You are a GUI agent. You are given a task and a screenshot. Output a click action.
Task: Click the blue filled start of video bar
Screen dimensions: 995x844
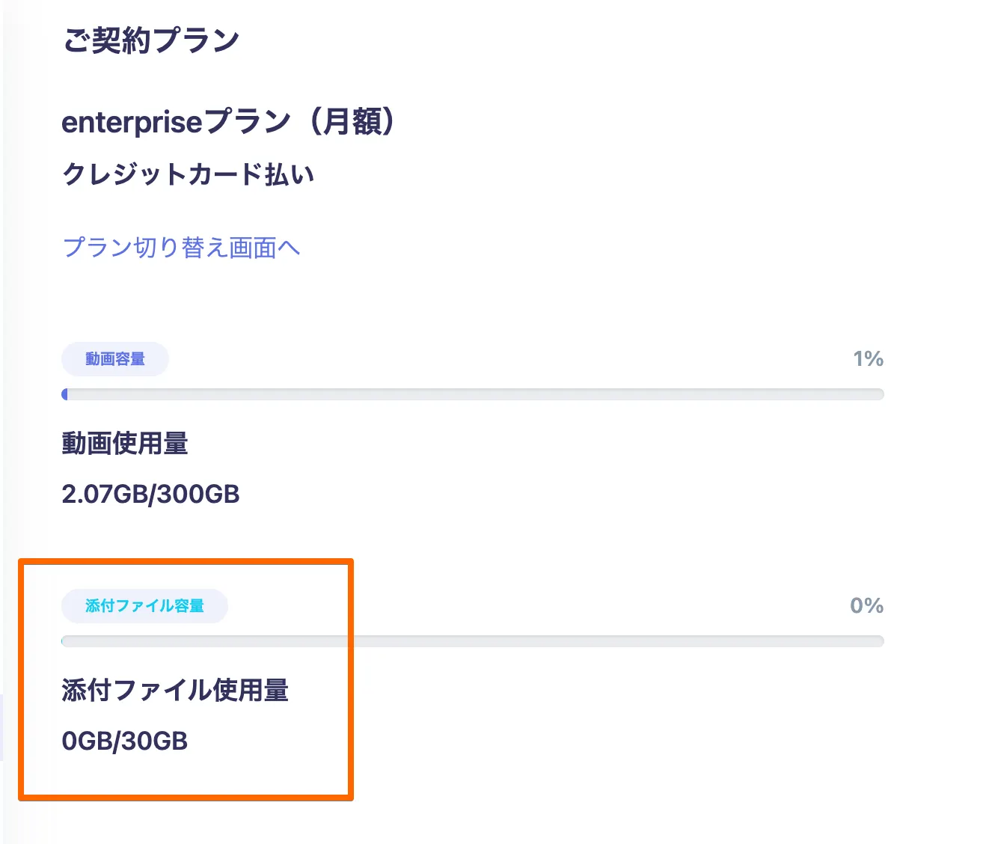point(65,394)
